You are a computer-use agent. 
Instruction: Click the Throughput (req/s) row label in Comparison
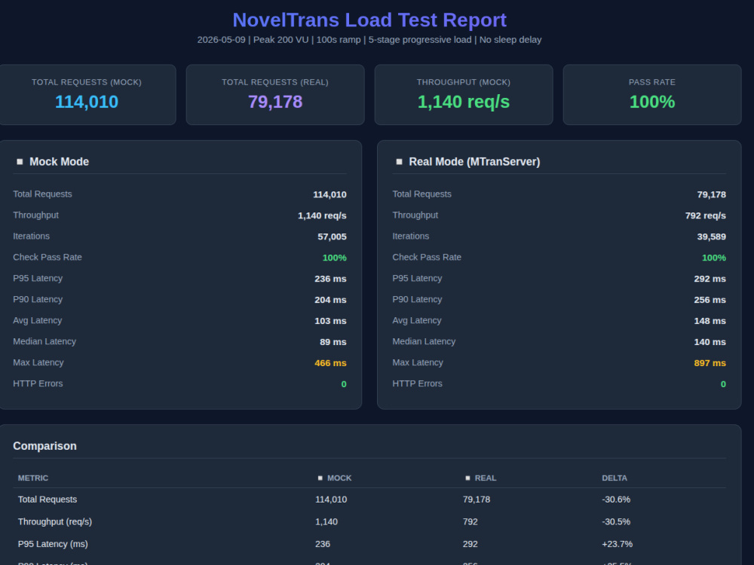[55, 522]
